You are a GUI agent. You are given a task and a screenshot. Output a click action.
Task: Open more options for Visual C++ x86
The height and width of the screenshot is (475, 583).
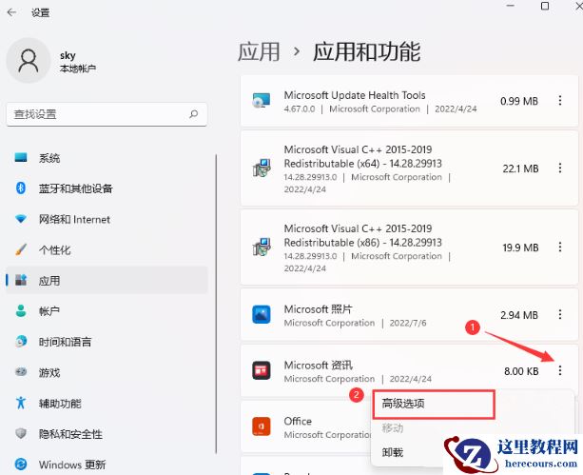pos(559,247)
